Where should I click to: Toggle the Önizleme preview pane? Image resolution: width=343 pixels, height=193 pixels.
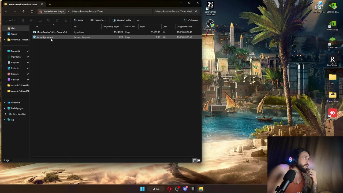(x=191, y=20)
